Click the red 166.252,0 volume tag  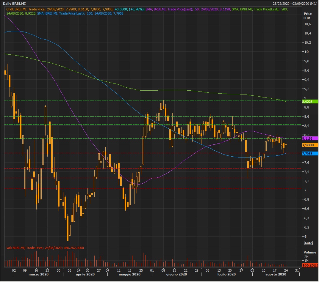[x=310, y=265]
